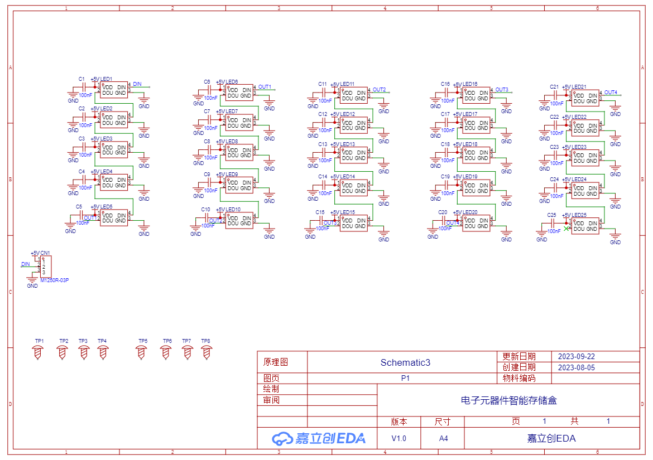Click the LED20 component body
The image size is (653, 460).
[x=477, y=224]
